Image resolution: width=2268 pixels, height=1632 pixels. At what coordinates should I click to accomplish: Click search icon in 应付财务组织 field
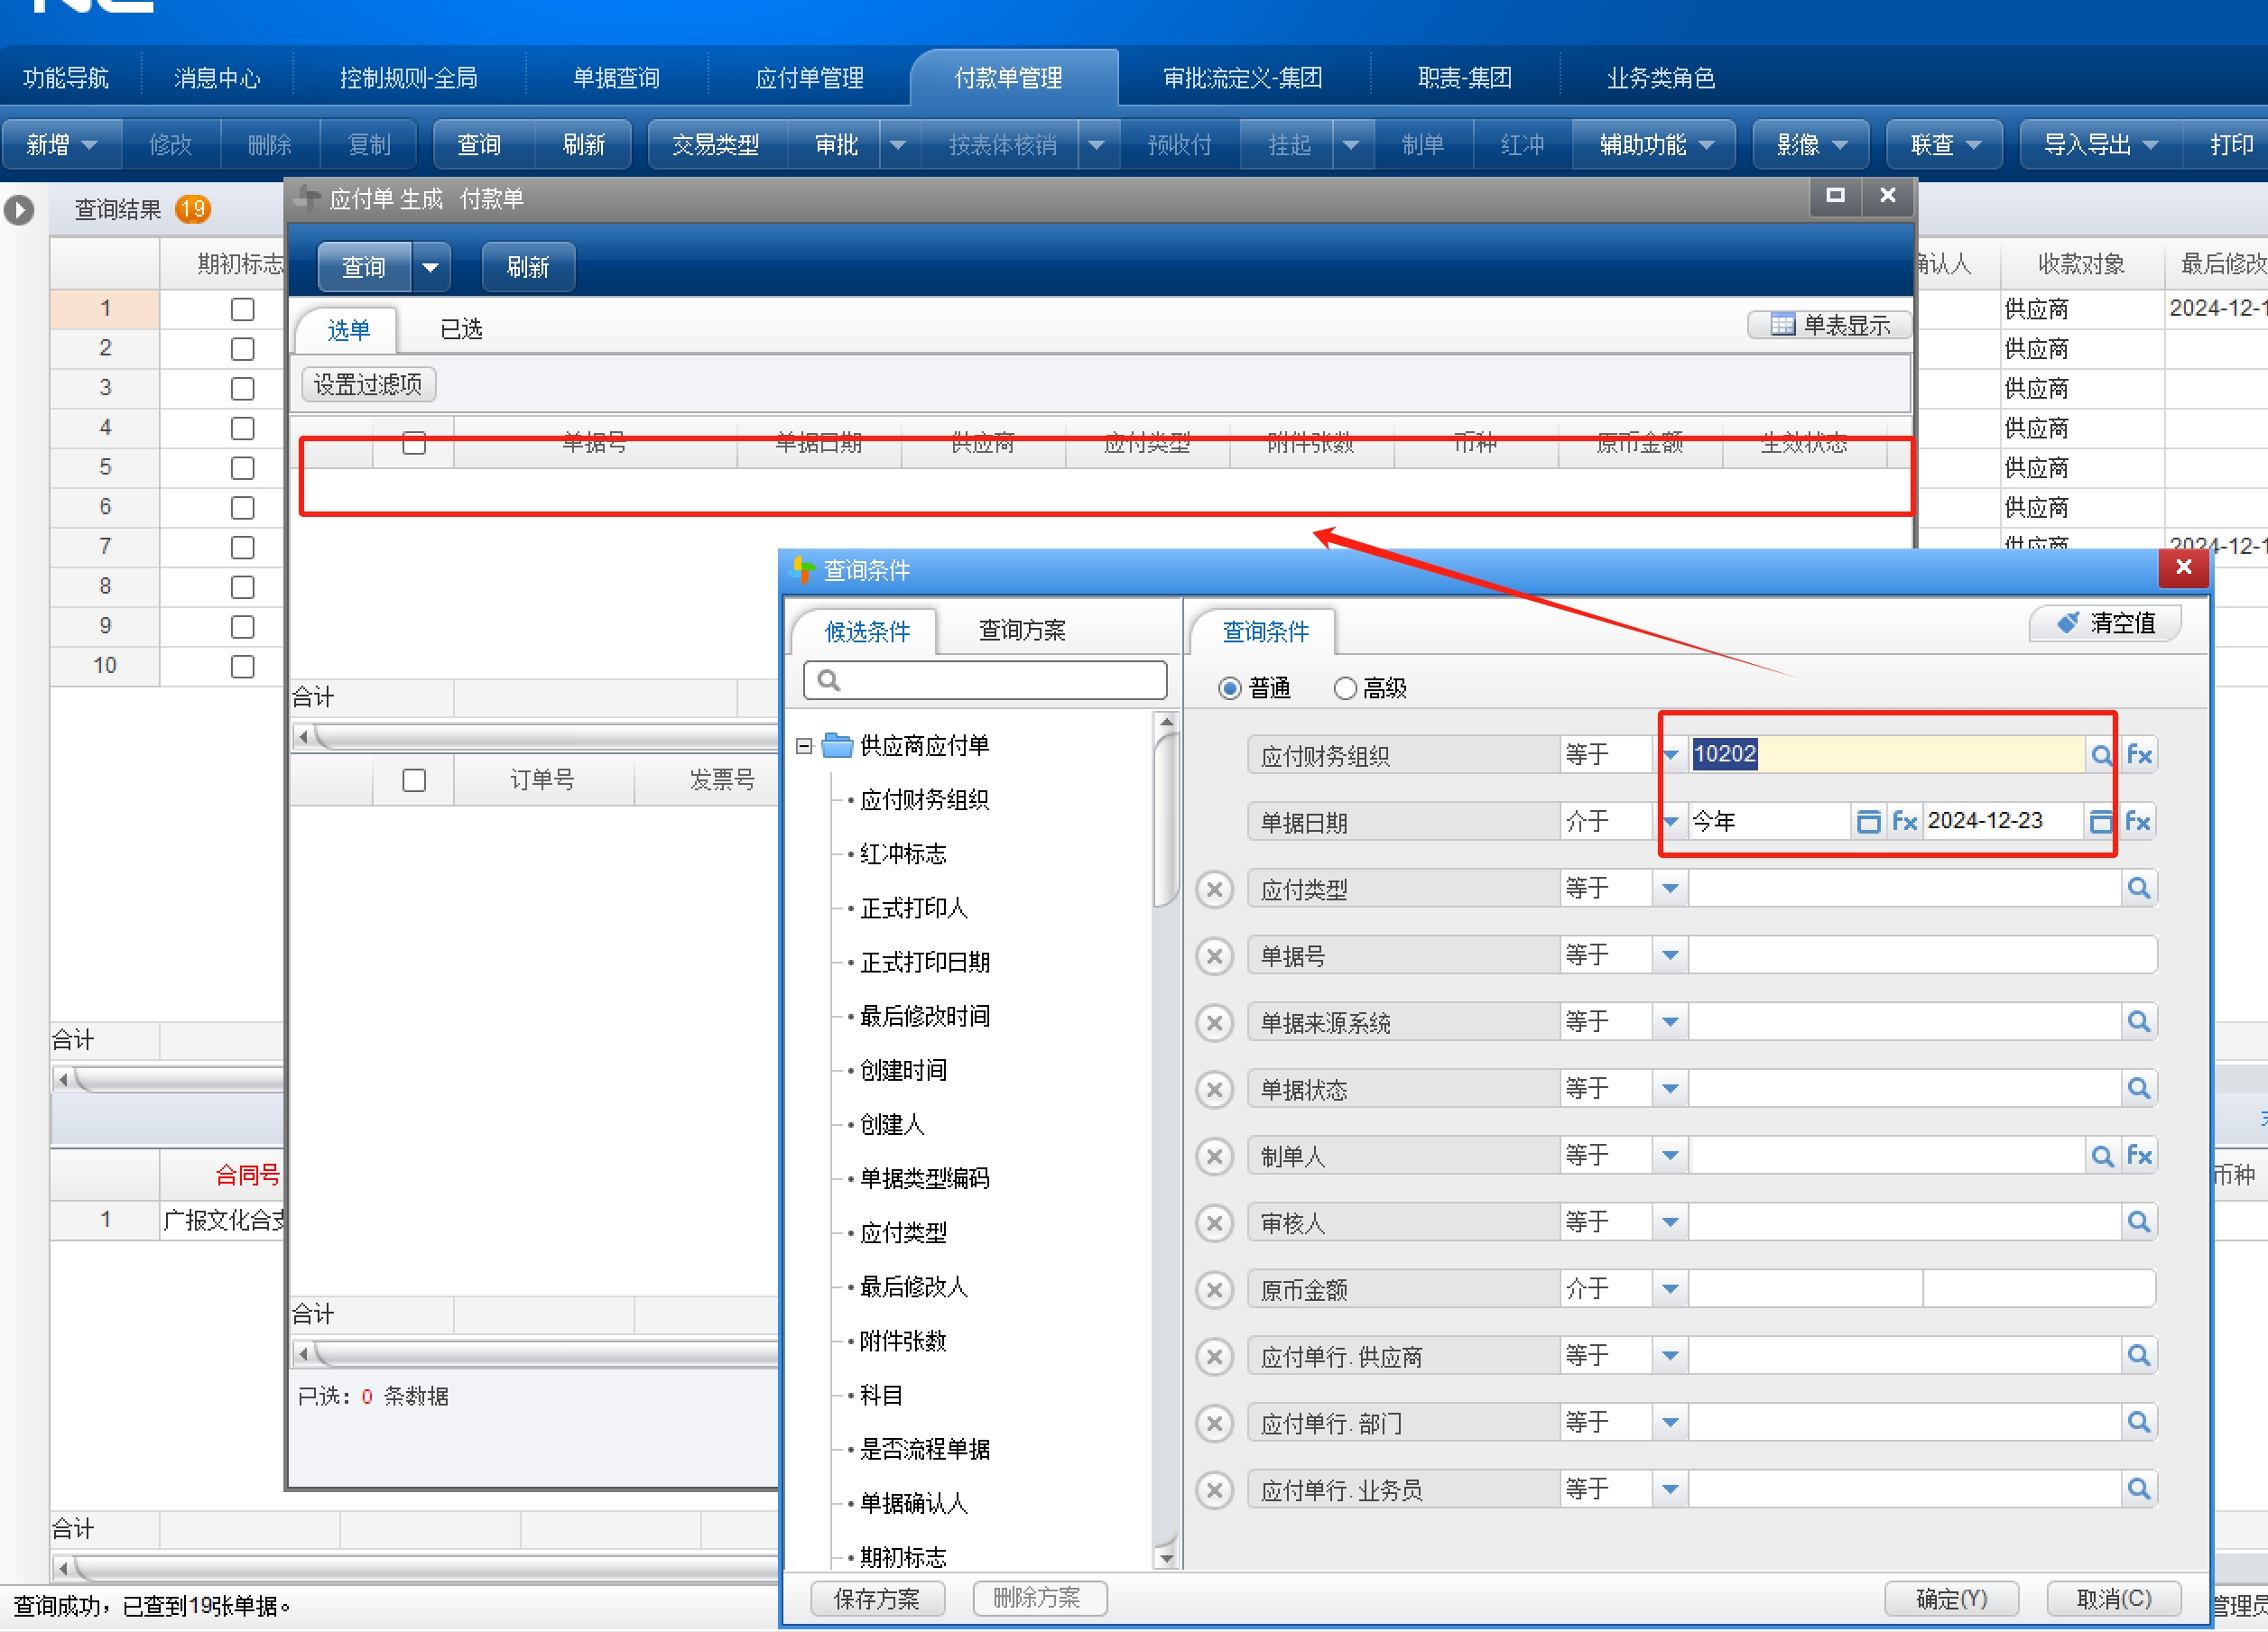(x=2101, y=755)
